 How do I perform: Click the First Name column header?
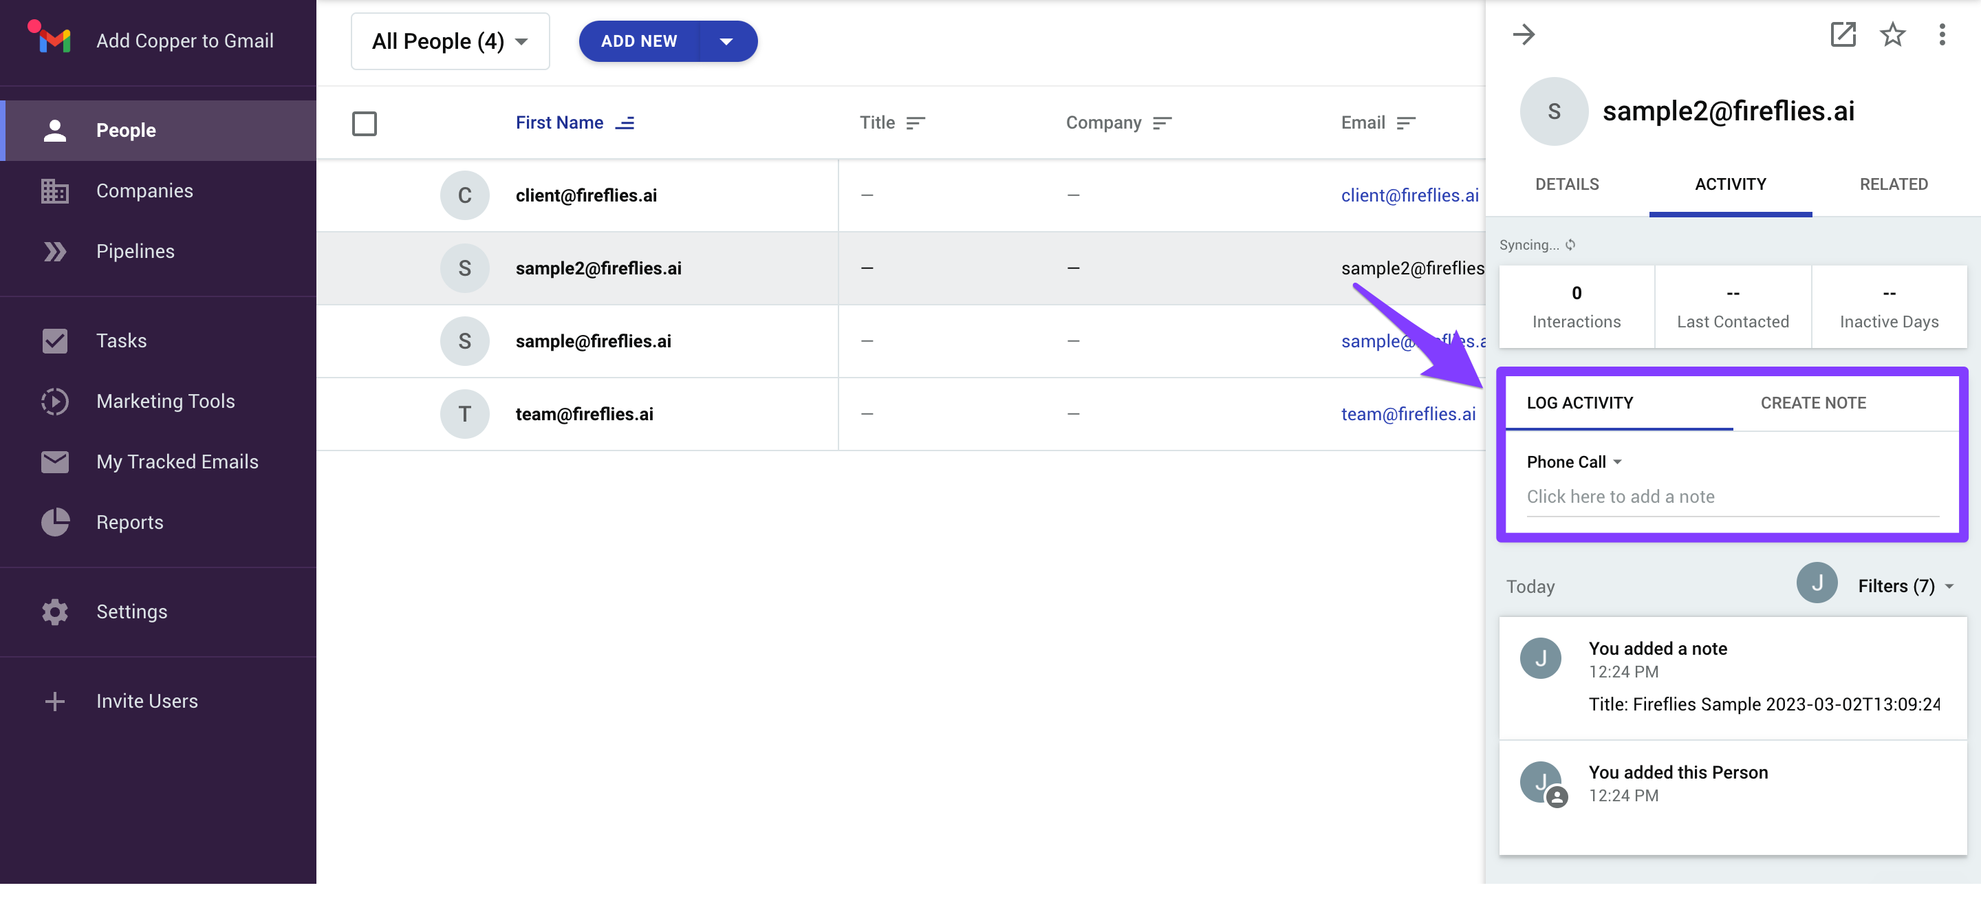coord(559,123)
